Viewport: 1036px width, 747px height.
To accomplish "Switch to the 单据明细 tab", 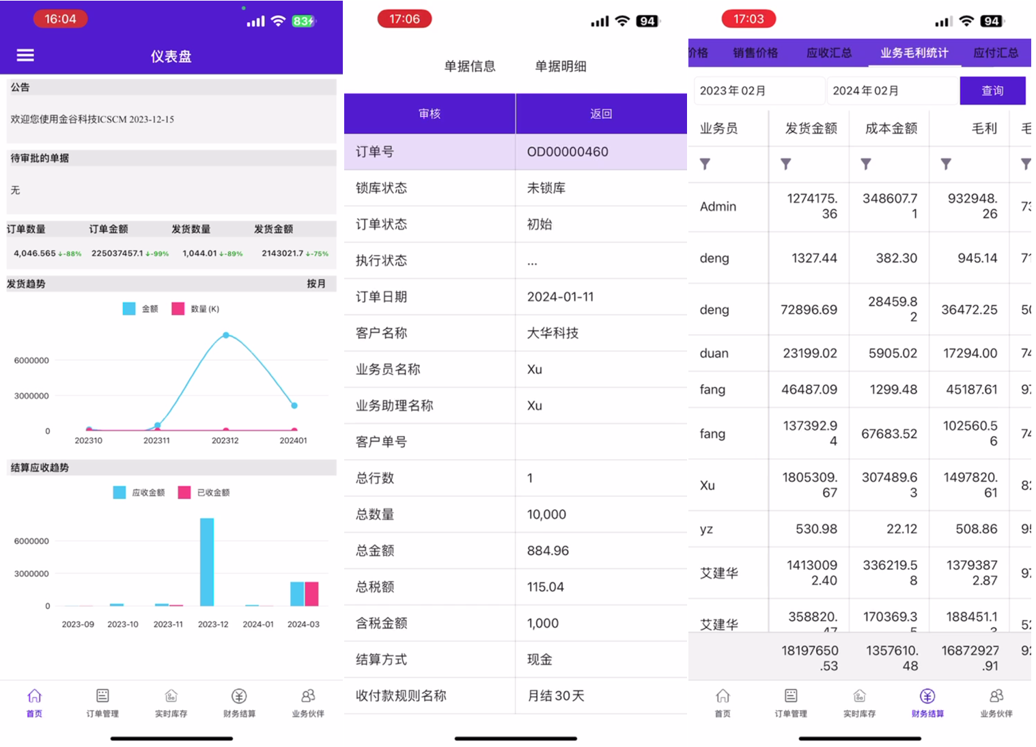I will pos(560,66).
